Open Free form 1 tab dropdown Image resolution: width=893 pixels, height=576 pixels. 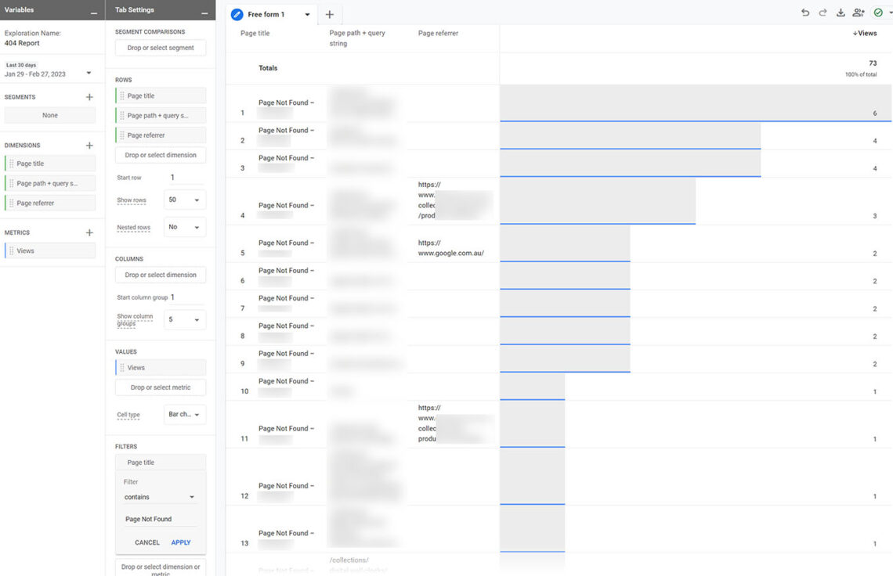[x=308, y=14]
